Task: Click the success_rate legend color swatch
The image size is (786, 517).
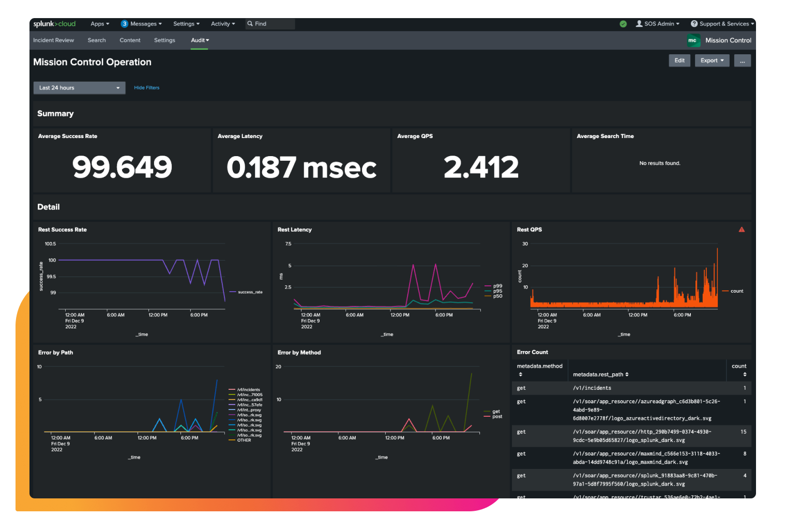Action: tap(233, 292)
